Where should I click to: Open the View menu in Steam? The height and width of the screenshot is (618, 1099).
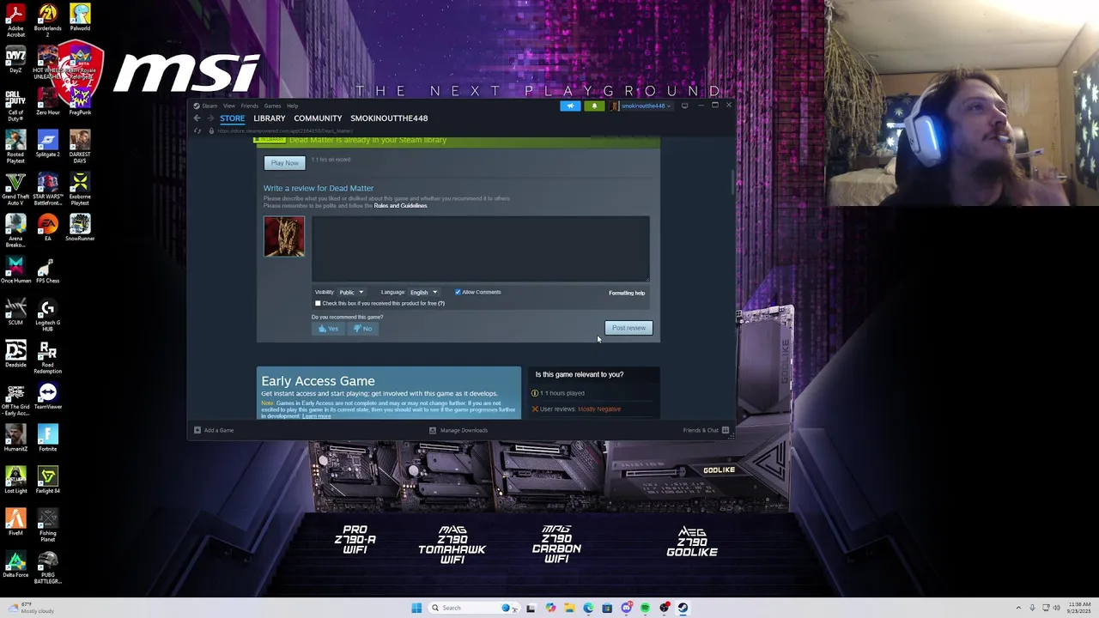point(229,106)
